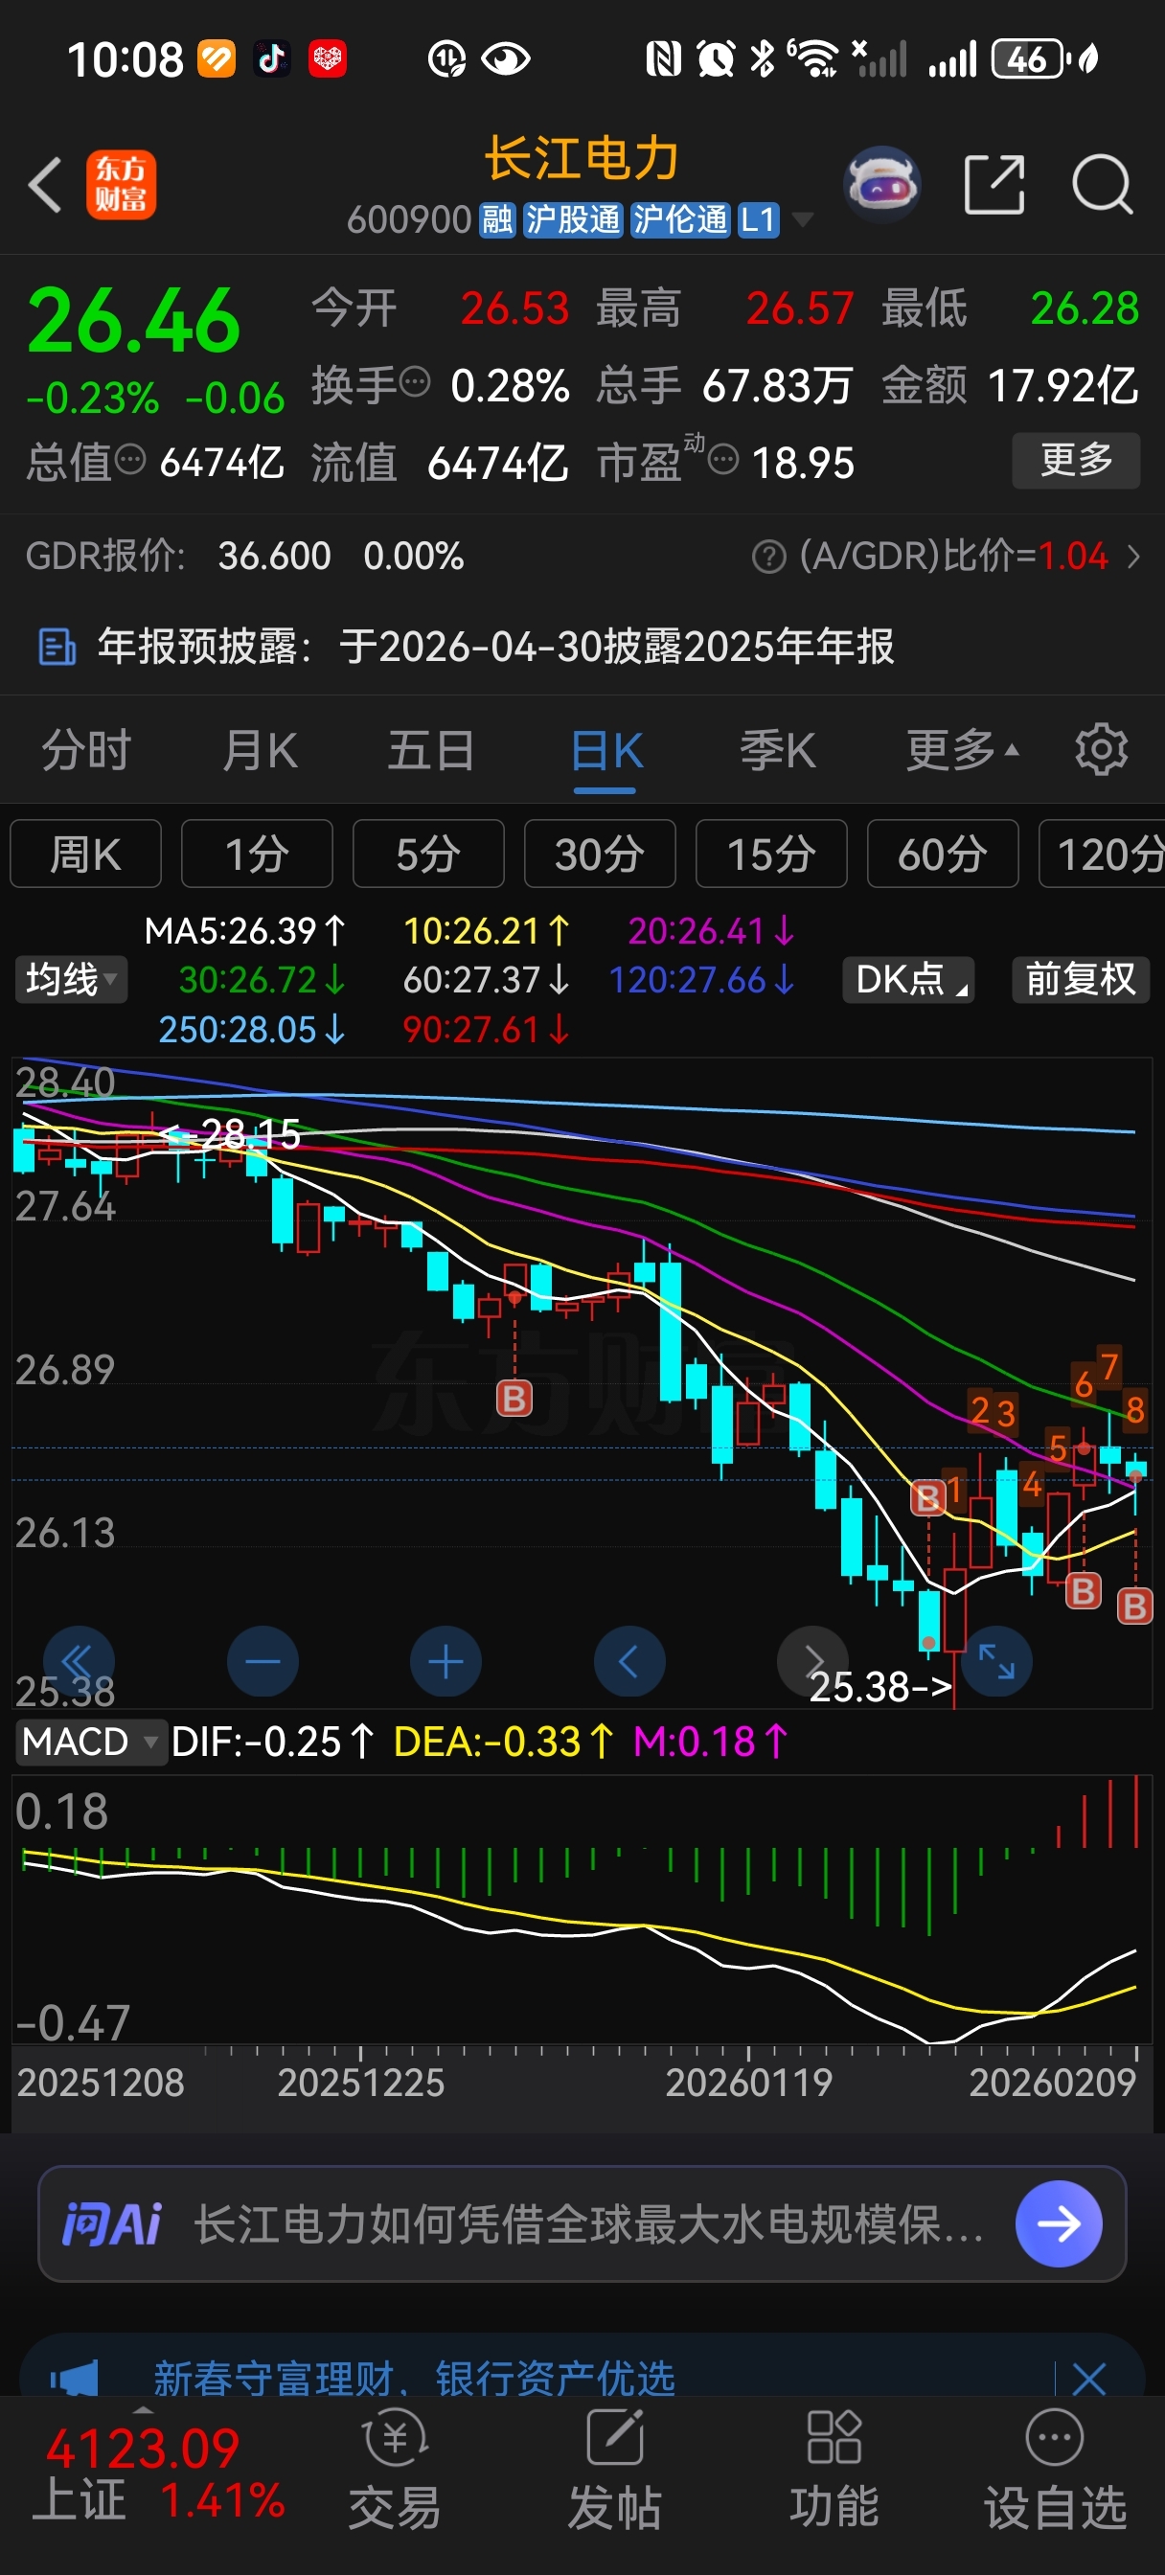The width and height of the screenshot is (1165, 2575).
Task: Open chart settings gear icon
Action: tap(1101, 750)
